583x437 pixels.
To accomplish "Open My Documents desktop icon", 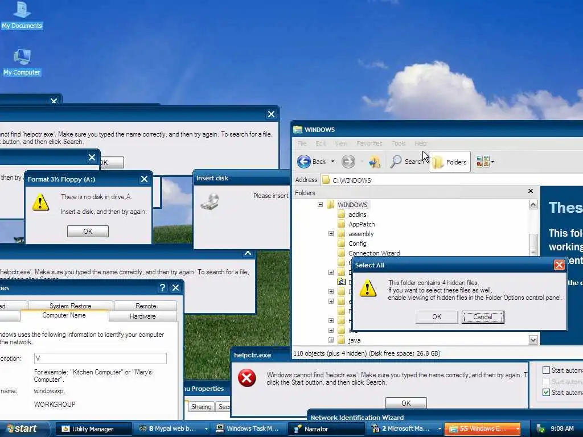I will tap(22, 15).
